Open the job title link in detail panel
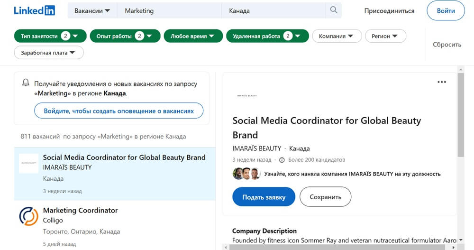The width and height of the screenshot is (474, 250). (x=327, y=128)
